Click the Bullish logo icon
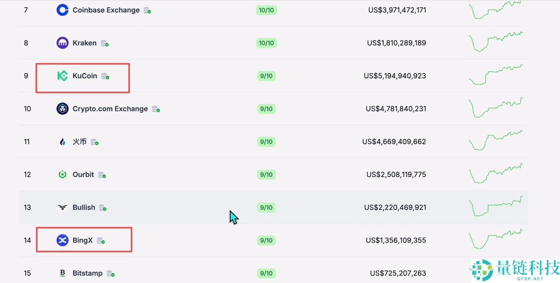The width and height of the screenshot is (560, 283). (x=63, y=208)
